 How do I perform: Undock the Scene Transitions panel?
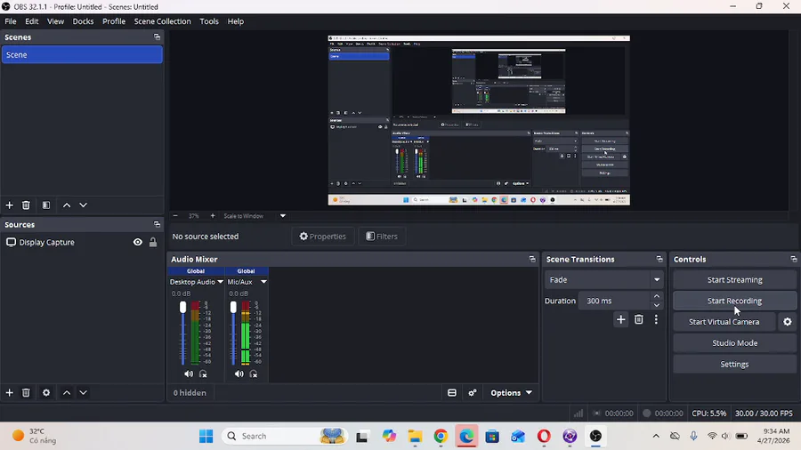pos(659,259)
